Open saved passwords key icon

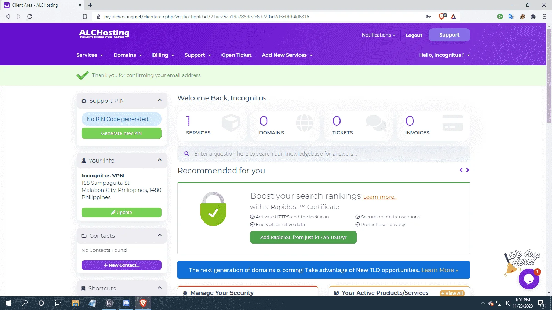428,17
